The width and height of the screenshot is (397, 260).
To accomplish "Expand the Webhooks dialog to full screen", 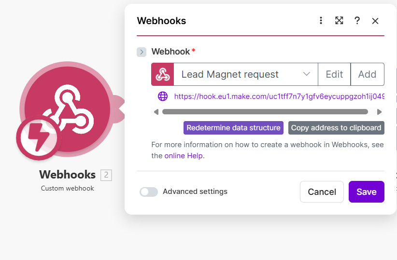I will [x=339, y=21].
